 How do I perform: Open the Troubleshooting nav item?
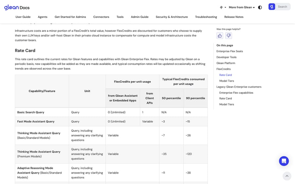click(206, 17)
